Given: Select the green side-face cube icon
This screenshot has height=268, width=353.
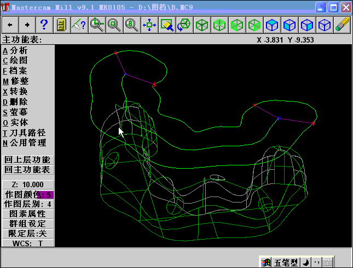Looking at the screenshot, I should 254,25.
